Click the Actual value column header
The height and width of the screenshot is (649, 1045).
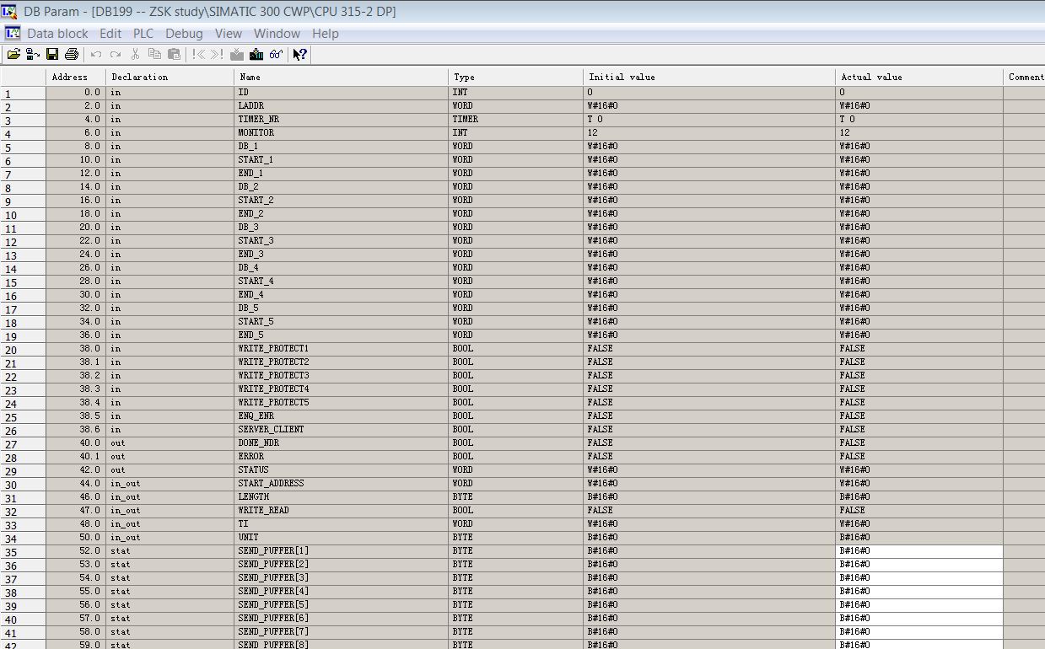click(x=919, y=77)
